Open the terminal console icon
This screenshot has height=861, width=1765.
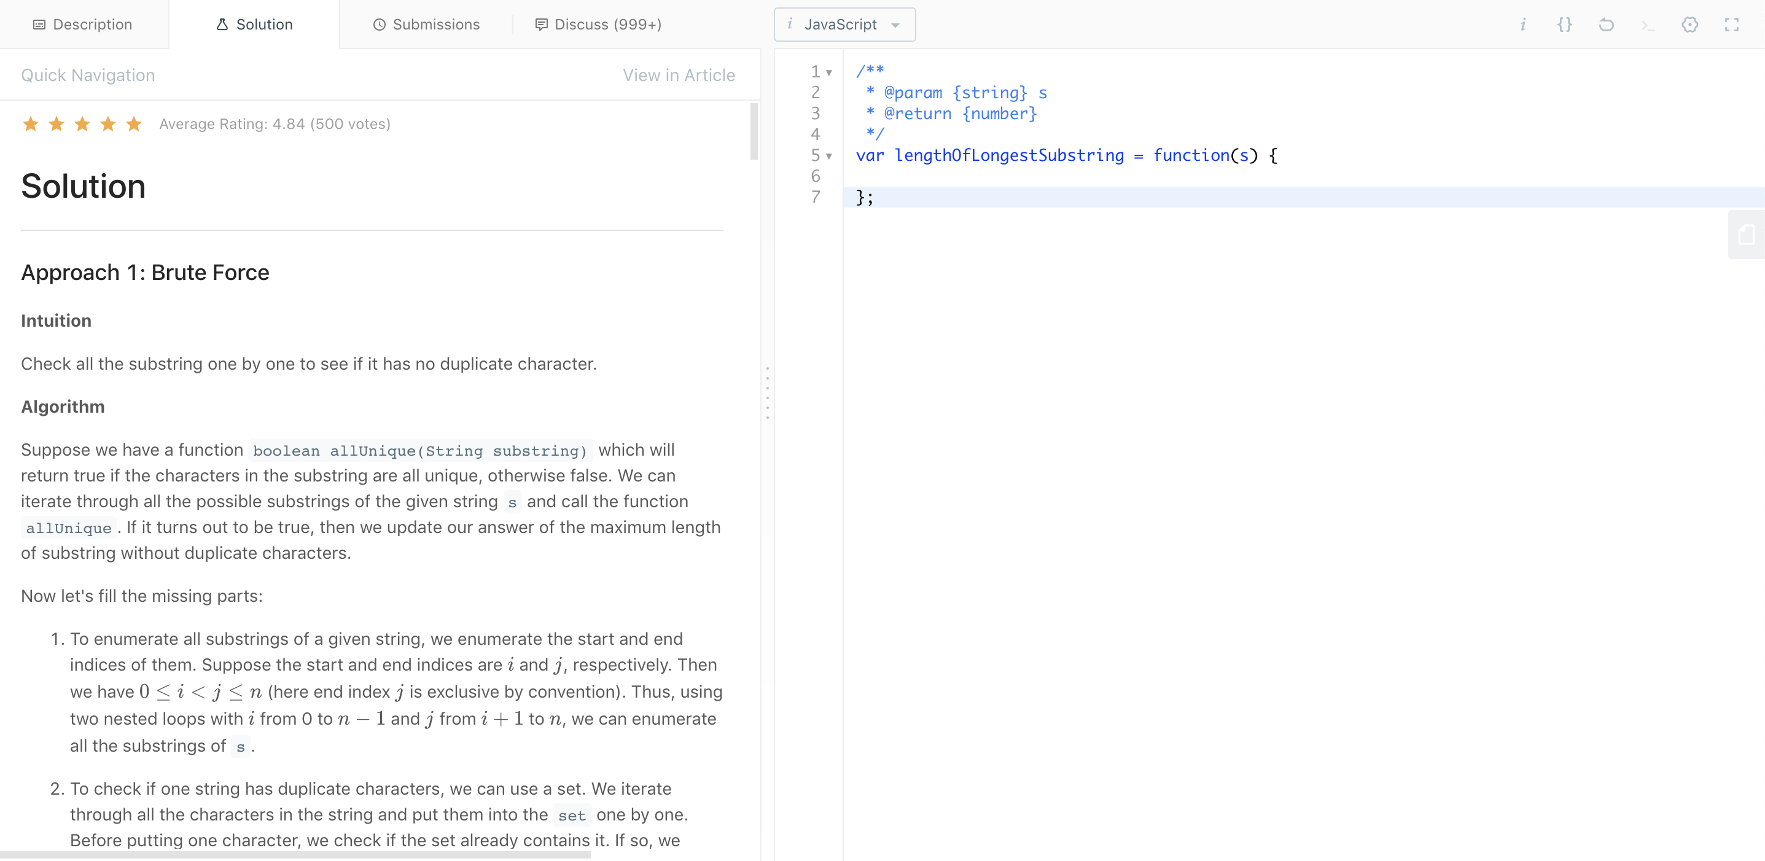[1648, 25]
